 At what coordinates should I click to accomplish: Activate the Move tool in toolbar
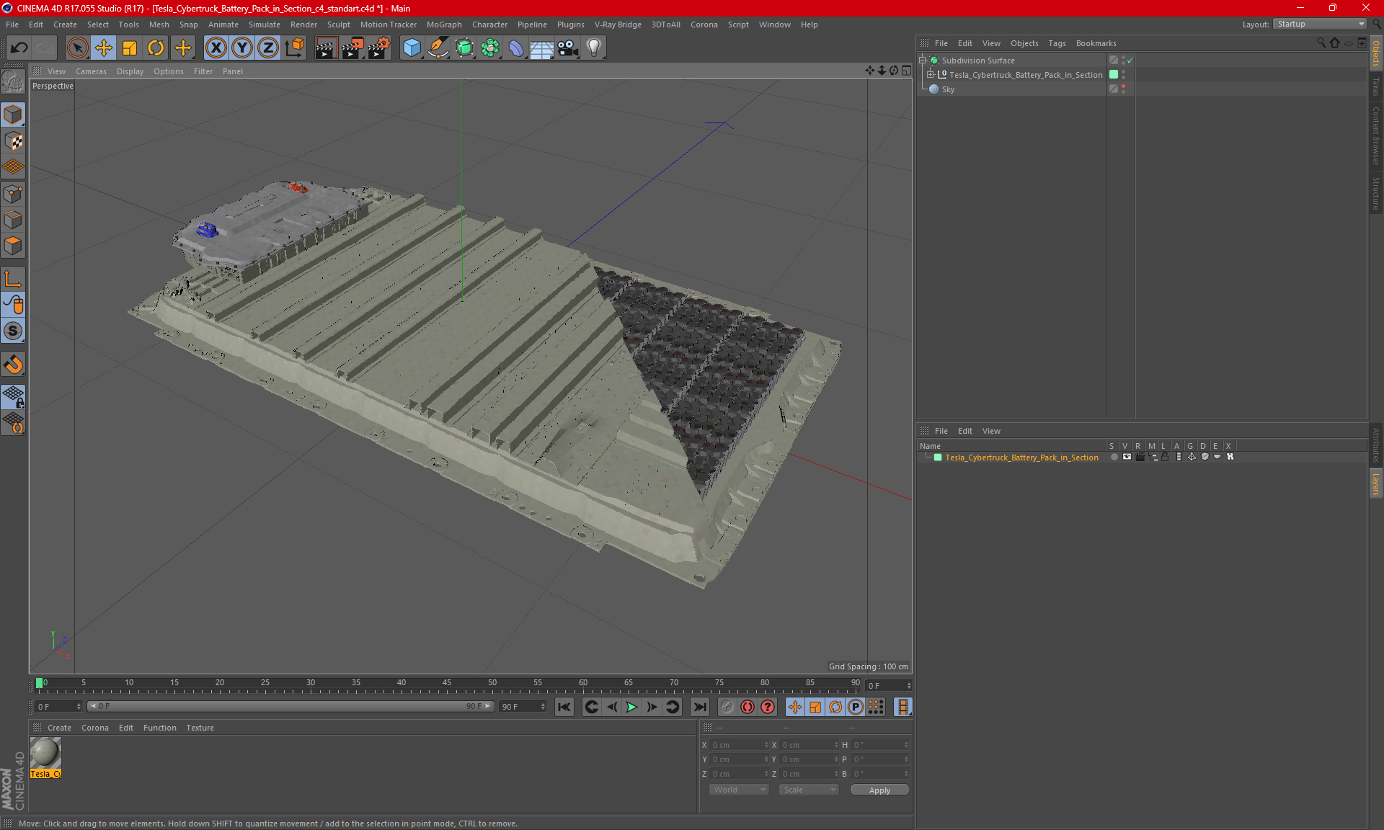104,48
